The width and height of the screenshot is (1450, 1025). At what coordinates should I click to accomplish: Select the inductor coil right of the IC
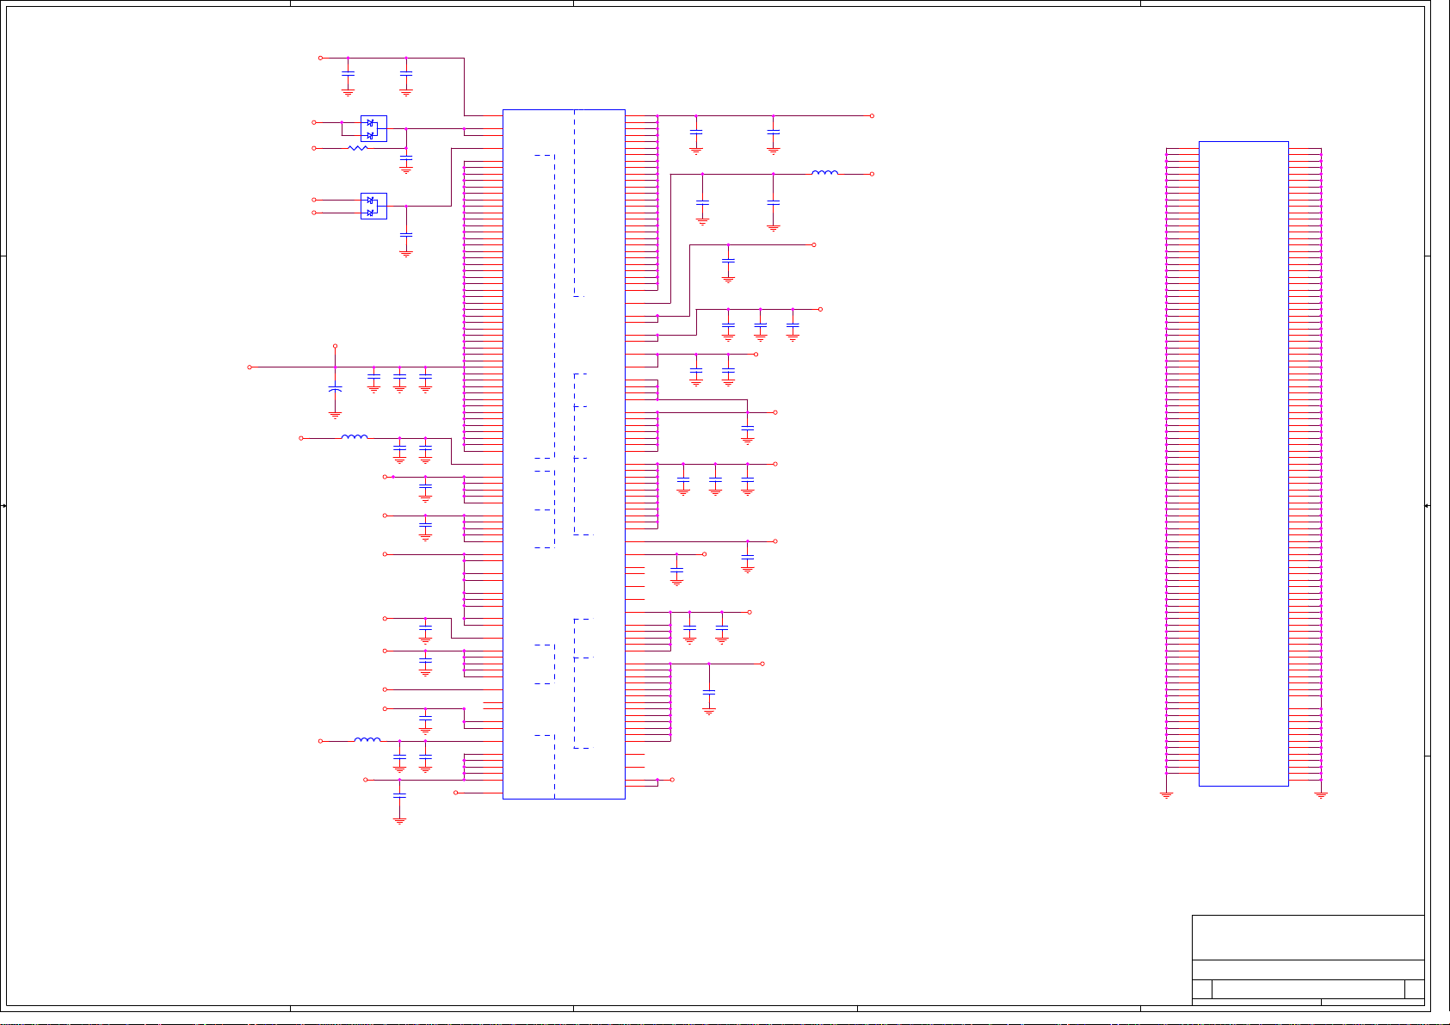[x=824, y=173]
